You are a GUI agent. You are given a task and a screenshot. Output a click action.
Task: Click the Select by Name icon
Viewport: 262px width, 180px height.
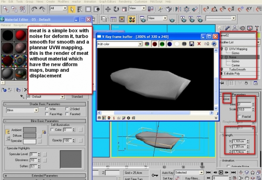(80, 9)
